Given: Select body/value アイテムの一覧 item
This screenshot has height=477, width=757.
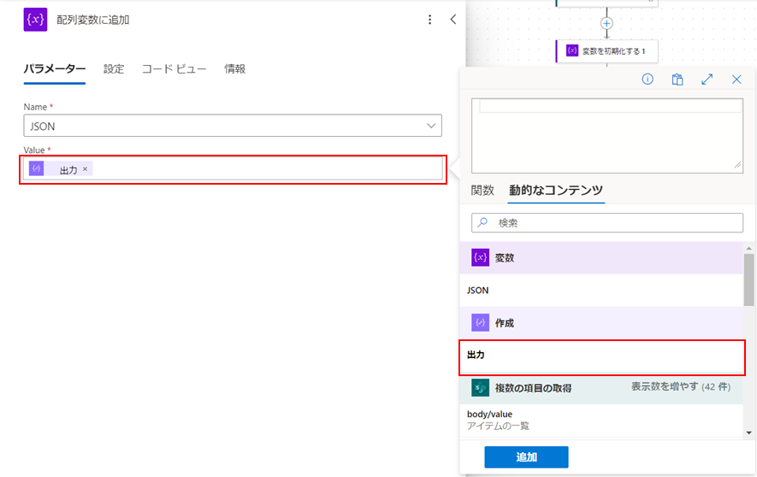Looking at the screenshot, I should 601,420.
